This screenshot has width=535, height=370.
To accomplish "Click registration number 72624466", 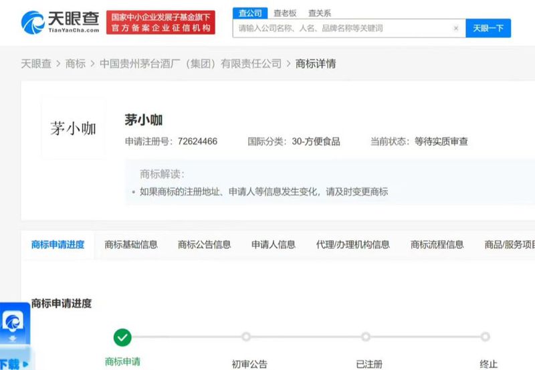I will point(197,141).
